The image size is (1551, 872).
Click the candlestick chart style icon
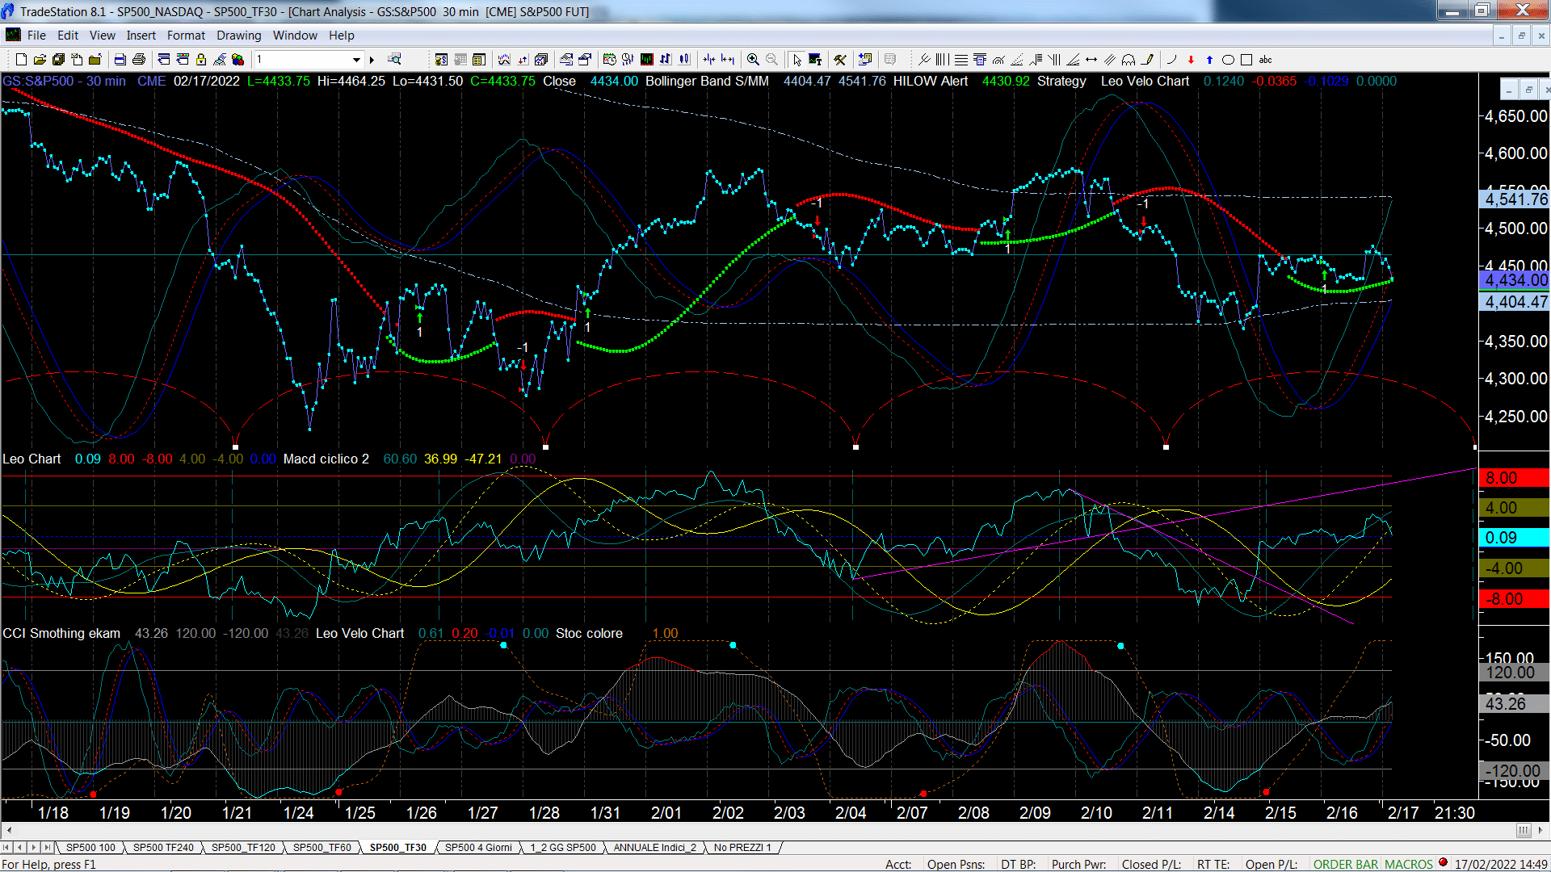click(684, 59)
